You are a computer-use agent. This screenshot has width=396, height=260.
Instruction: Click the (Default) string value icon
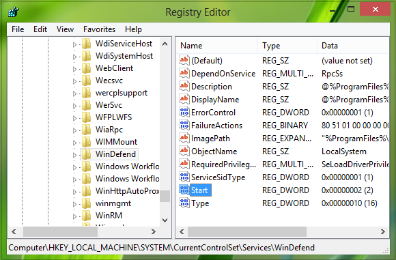point(184,60)
